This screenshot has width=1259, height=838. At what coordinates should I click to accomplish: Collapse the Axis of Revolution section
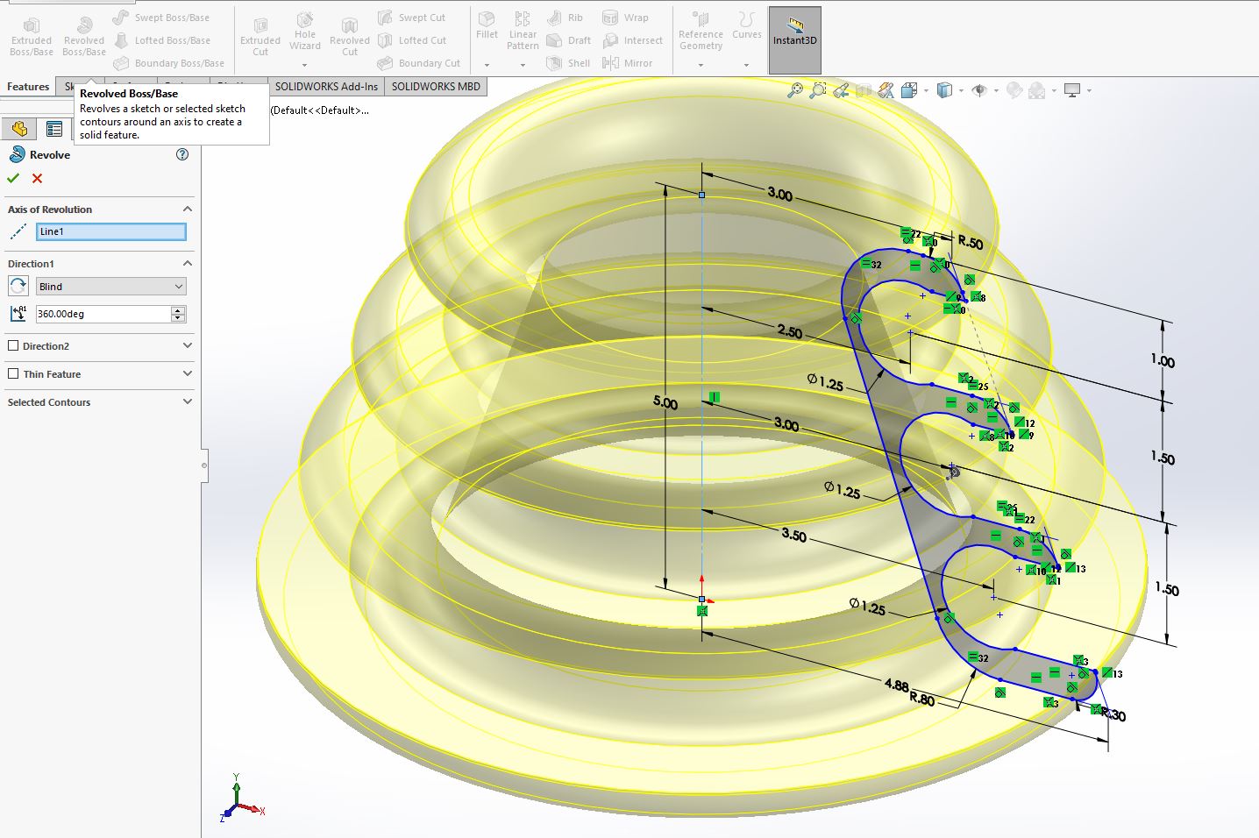tap(187, 209)
